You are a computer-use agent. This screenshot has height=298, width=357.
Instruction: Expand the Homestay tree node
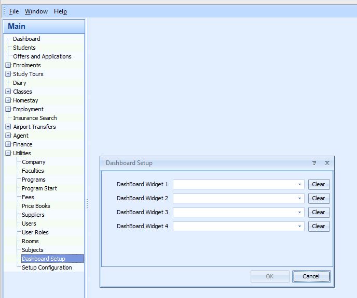point(8,100)
